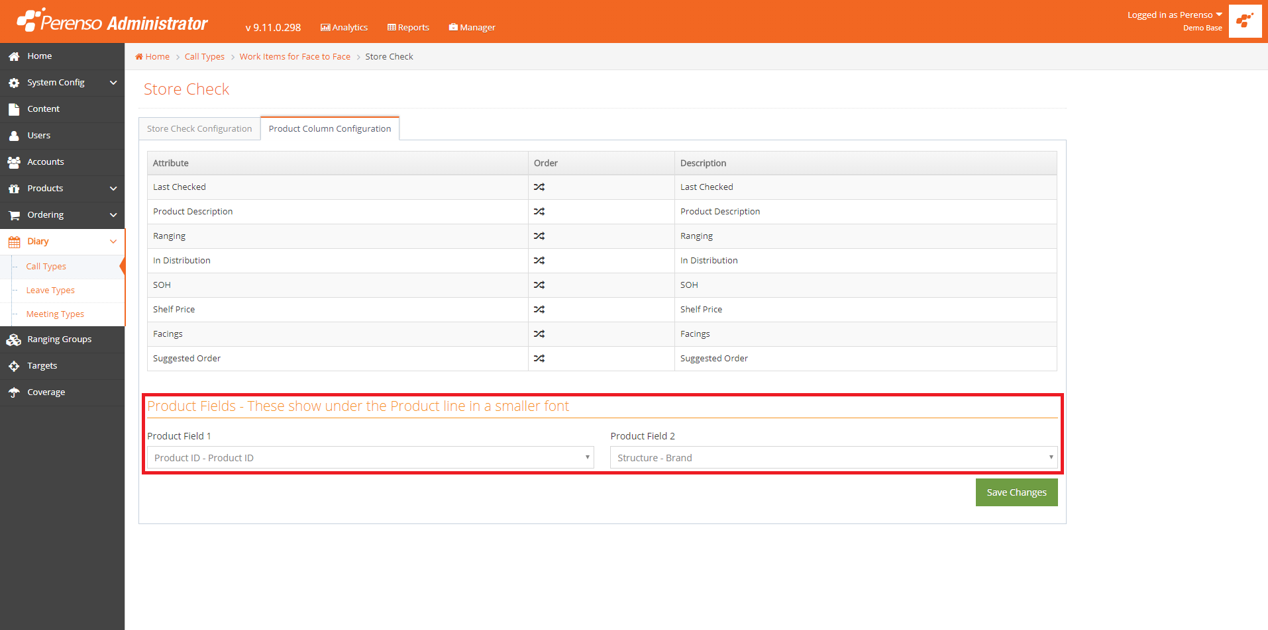Click the breadcrumb home icon
Screen dimensions: 1268x630
pos(139,56)
